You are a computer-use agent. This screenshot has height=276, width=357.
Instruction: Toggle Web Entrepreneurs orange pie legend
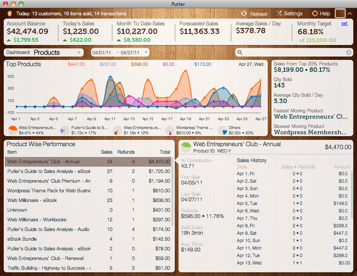pyautogui.click(x=13, y=130)
